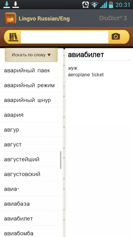This screenshot has width=133, height=237.
Task: Choose "авиабаза" from the word list
Action: tap(31, 204)
